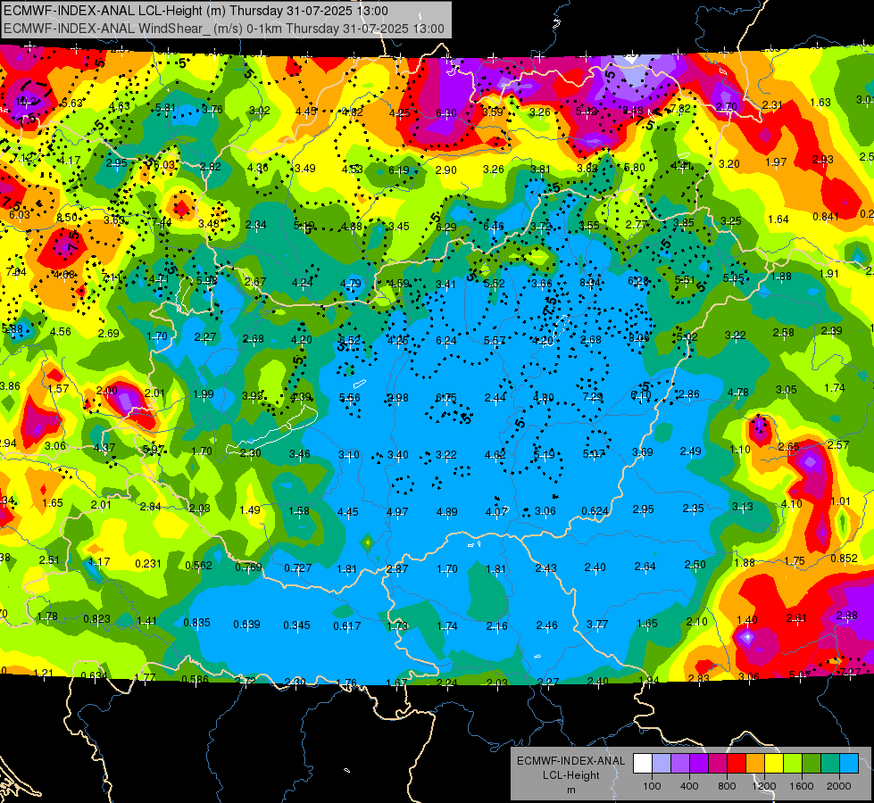
Task: Pick the teal green legend swatch
Action: 830,764
